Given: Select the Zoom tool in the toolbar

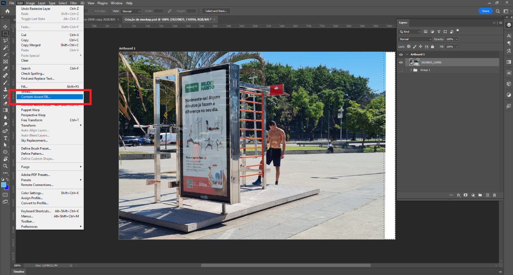Looking at the screenshot, I should 6,166.
